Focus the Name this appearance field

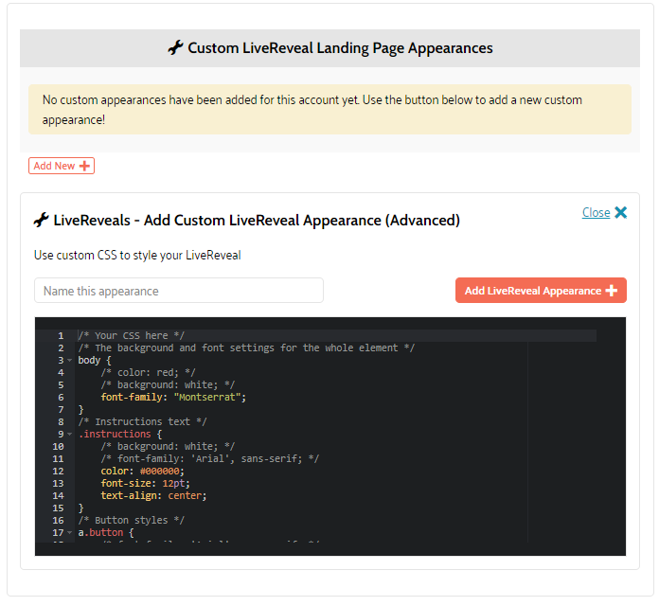coord(179,291)
